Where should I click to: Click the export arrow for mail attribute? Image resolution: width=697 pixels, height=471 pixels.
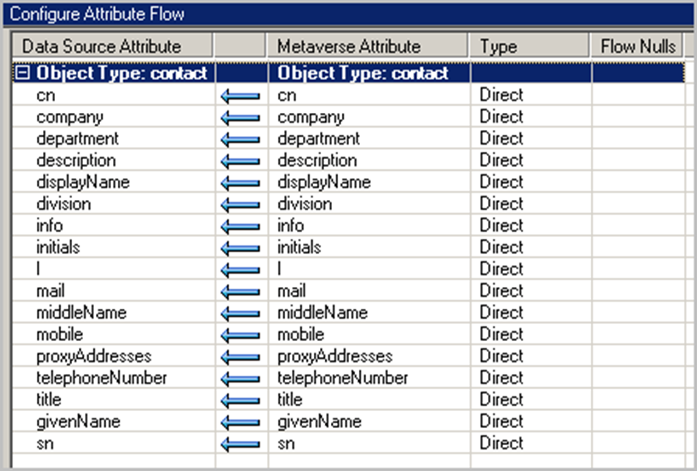tap(240, 292)
